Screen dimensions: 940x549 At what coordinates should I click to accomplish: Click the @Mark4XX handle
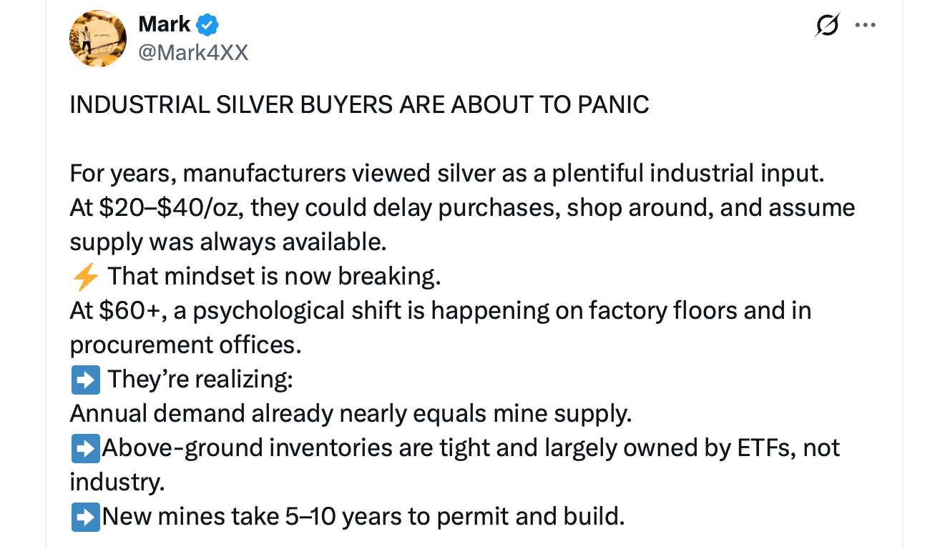click(x=194, y=51)
